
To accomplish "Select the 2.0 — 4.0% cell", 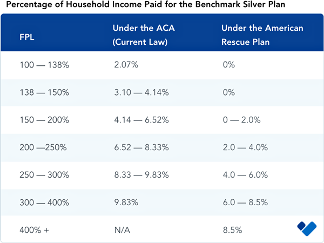I will (245, 147).
